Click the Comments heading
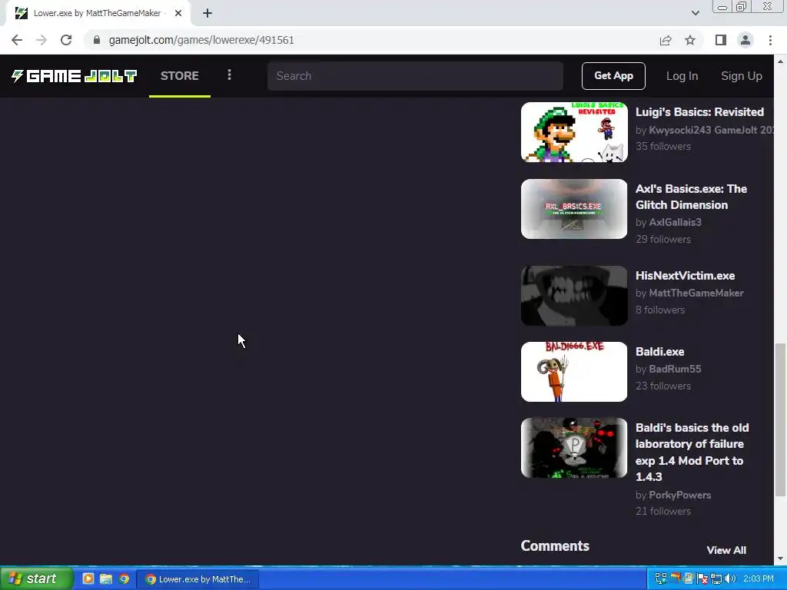This screenshot has height=590, width=787. click(555, 546)
